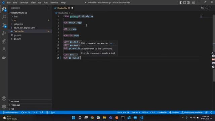Screen dimensions: 215x121
Task: Expand the GO section in Explorer
Action: pos(13,109)
